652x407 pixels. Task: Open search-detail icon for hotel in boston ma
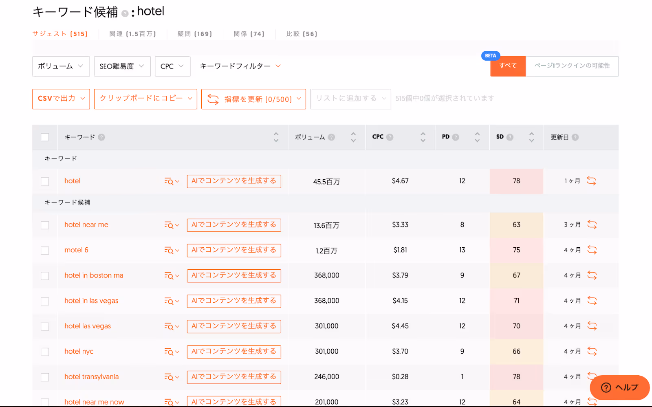pos(172,276)
